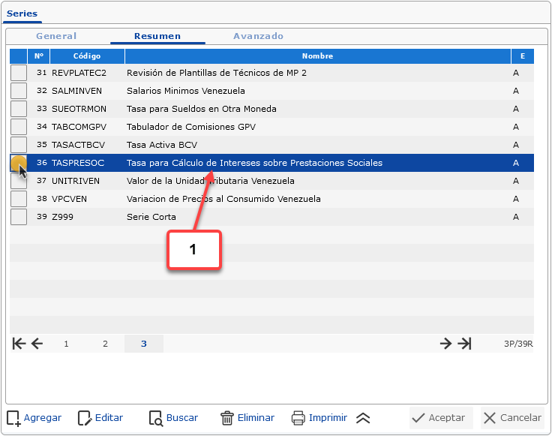Open the Avanzado tab
552x436 pixels.
(x=258, y=36)
